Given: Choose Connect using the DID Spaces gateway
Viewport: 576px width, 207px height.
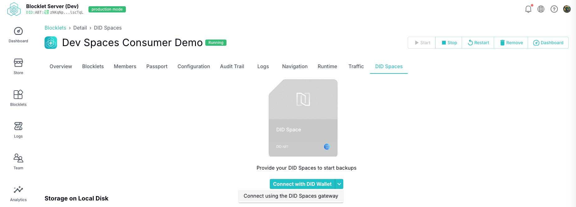Looking at the screenshot, I should [291, 196].
